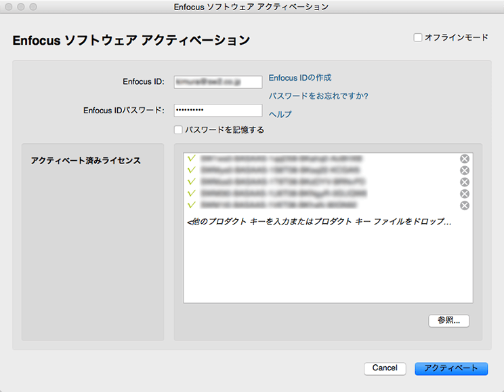The width and height of the screenshot is (504, 392).
Task: Remove the second activated license key
Action: click(465, 170)
